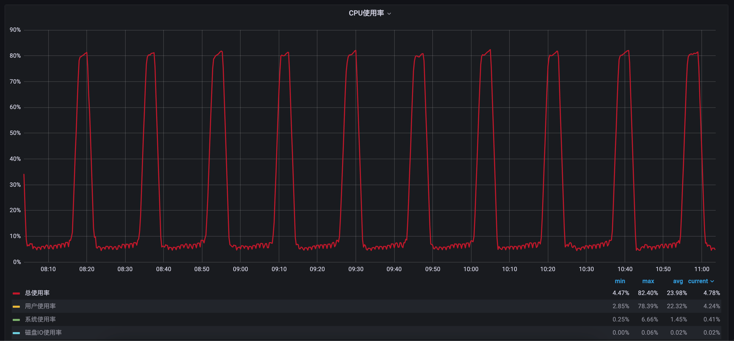Click the red color swatch for 总使用率
The height and width of the screenshot is (341, 734).
click(x=16, y=293)
